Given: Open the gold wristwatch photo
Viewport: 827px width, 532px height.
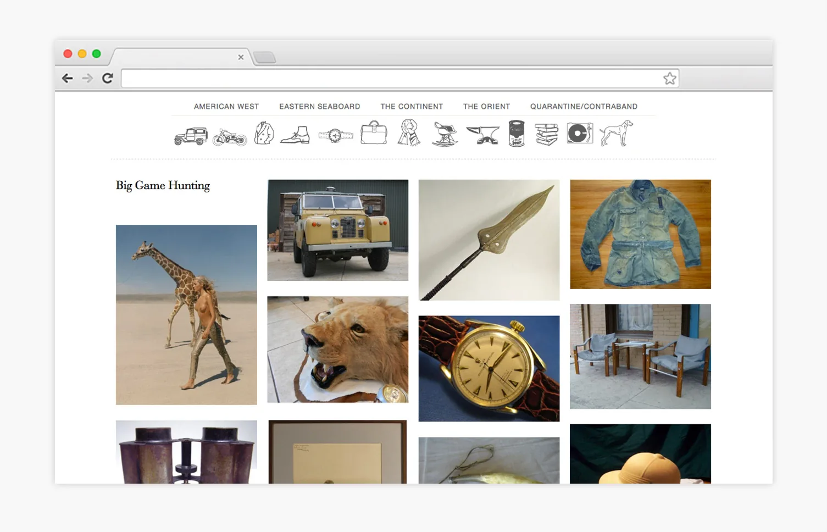Looking at the screenshot, I should click(489, 369).
